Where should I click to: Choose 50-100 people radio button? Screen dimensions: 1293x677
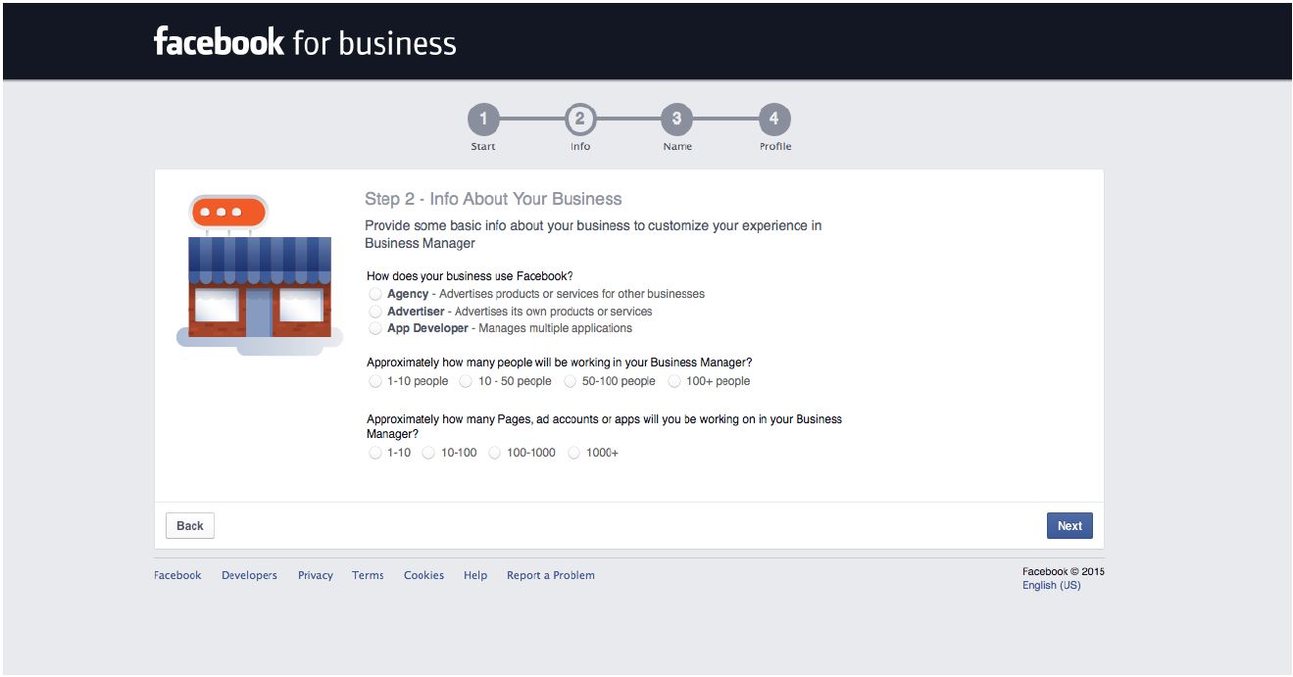(x=570, y=381)
